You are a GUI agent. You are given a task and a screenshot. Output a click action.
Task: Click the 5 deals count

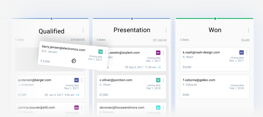(101, 40)
